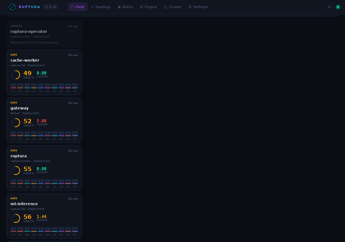This screenshot has width=345, height=242.
Task: Open the Cluster tab
Action: 172,7
